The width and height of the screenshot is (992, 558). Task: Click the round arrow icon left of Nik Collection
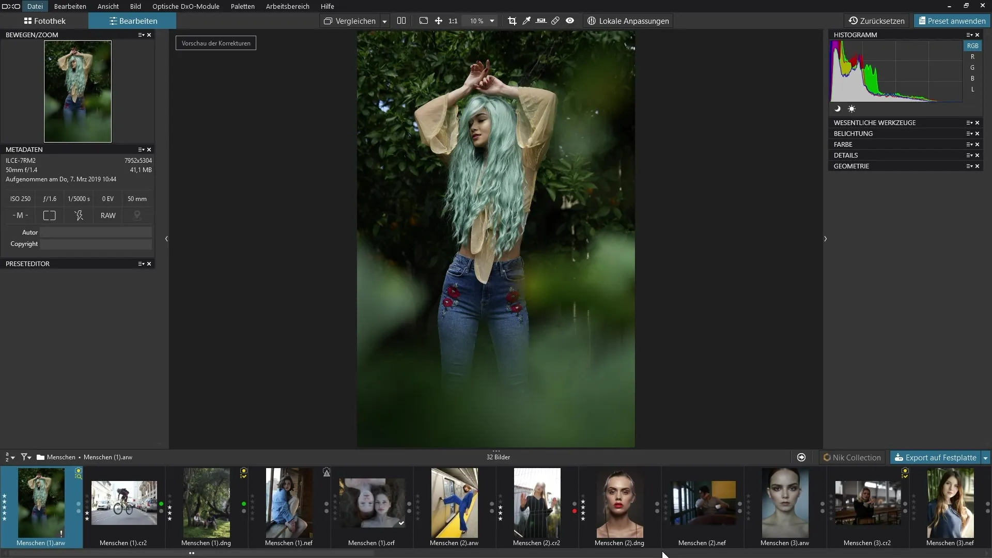click(801, 457)
